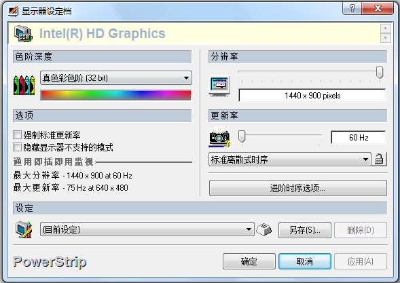Click the adapter list up arrow

(386, 29)
